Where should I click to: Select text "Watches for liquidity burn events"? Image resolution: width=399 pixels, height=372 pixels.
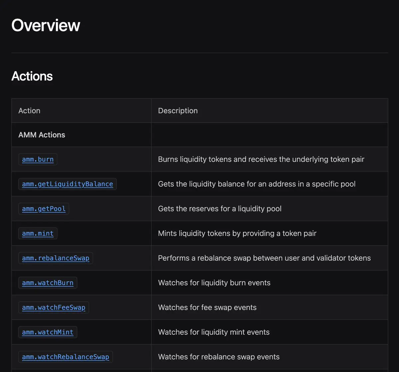click(x=214, y=283)
